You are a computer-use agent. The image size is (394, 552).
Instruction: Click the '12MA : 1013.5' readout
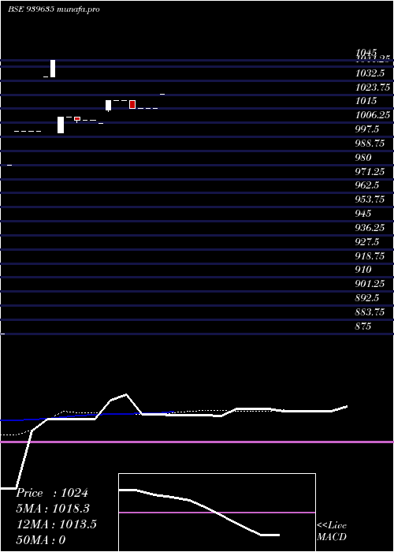click(x=57, y=524)
